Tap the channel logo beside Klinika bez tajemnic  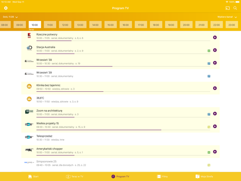point(29,86)
